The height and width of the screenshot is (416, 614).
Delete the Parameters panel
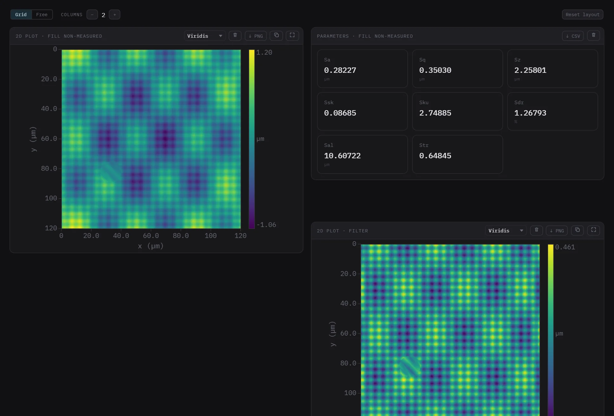593,36
